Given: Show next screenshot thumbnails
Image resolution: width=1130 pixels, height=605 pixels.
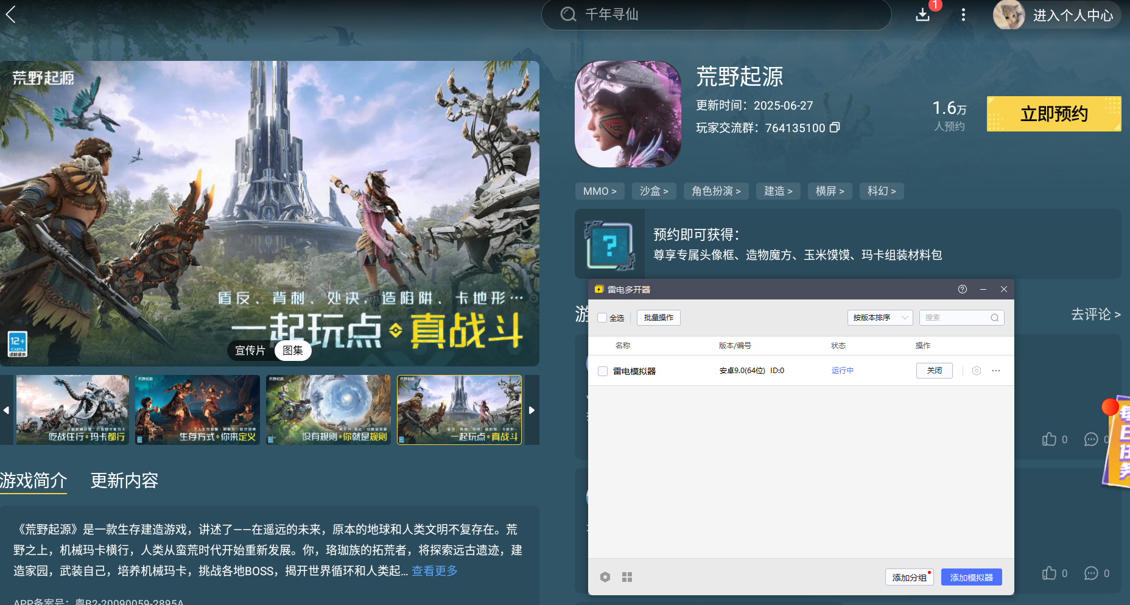Looking at the screenshot, I should click(x=532, y=410).
